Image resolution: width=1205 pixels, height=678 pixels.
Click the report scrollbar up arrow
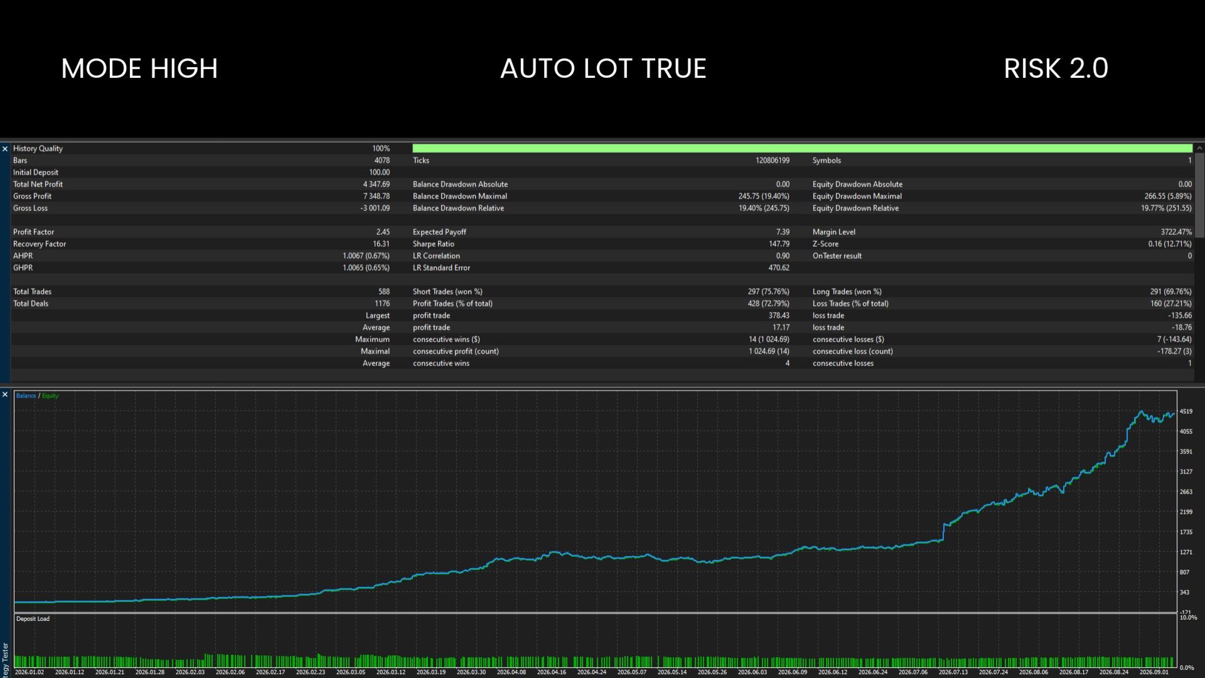(1199, 148)
